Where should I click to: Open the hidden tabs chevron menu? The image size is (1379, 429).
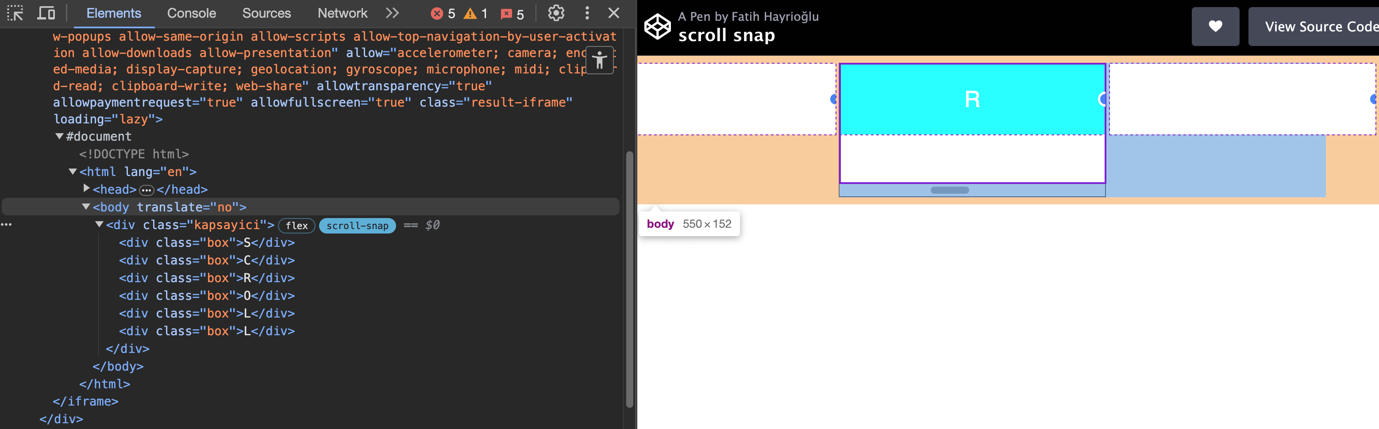pos(393,13)
